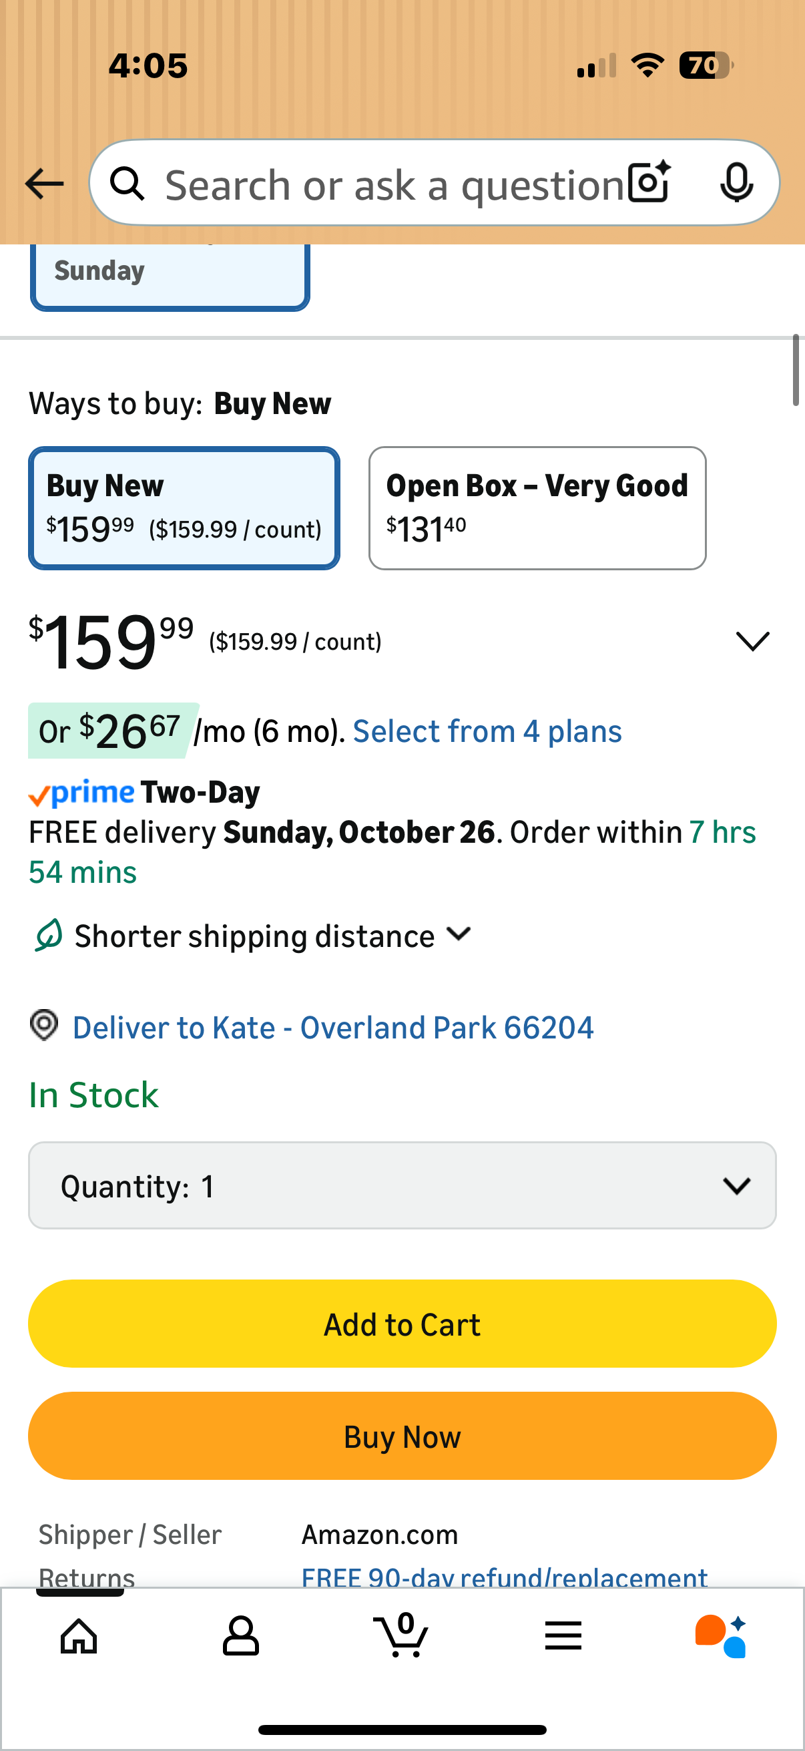
Task: Select the Sunday delivery option box
Action: [170, 276]
